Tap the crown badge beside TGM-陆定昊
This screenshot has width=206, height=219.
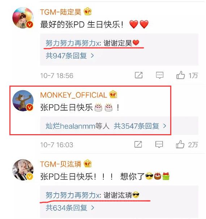[x=88, y=12]
